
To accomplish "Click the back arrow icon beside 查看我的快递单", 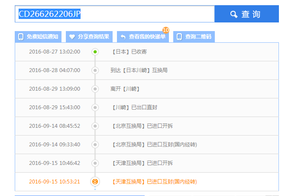I will (123, 37).
